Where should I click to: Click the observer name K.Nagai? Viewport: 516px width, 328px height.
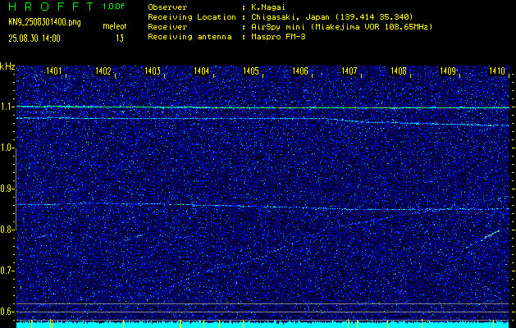coord(267,7)
